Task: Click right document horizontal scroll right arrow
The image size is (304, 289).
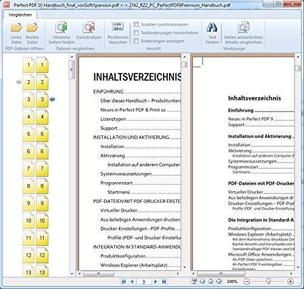Action: tap(291, 274)
